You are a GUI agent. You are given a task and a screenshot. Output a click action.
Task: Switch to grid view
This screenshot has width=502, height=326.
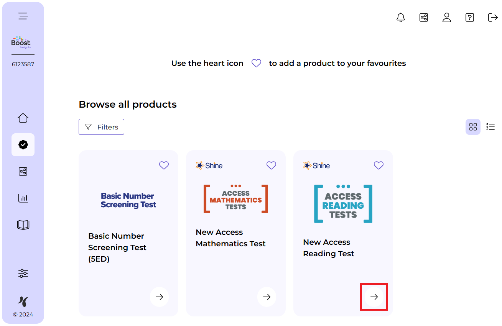(x=473, y=127)
